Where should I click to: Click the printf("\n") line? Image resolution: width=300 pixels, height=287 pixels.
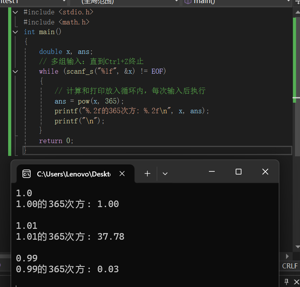tap(79, 121)
